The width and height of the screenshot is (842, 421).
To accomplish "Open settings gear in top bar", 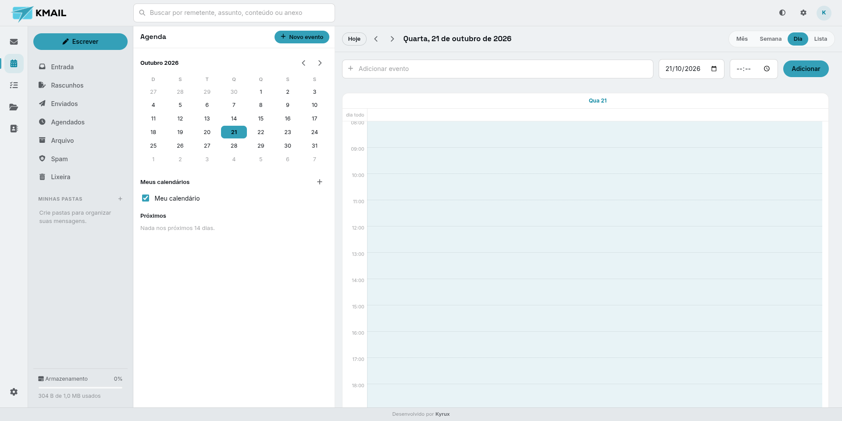I will 803,13.
